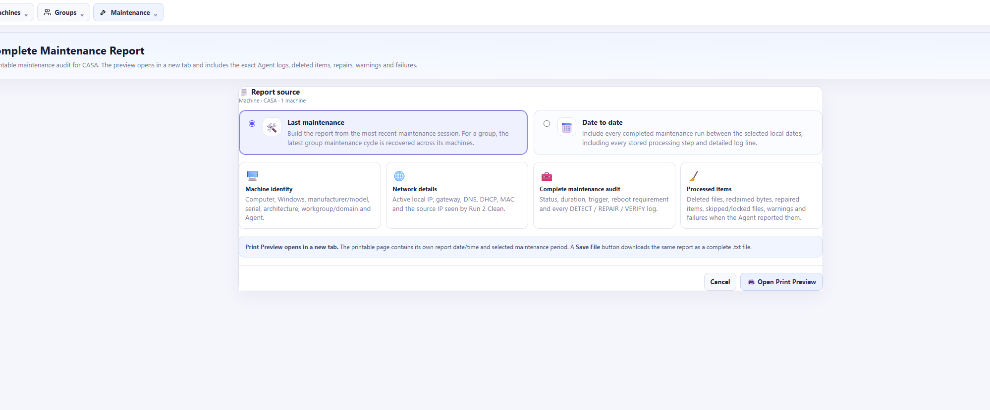Click the Machine identity monitor icon
Viewport: 990px width, 410px height.
pyautogui.click(x=252, y=176)
